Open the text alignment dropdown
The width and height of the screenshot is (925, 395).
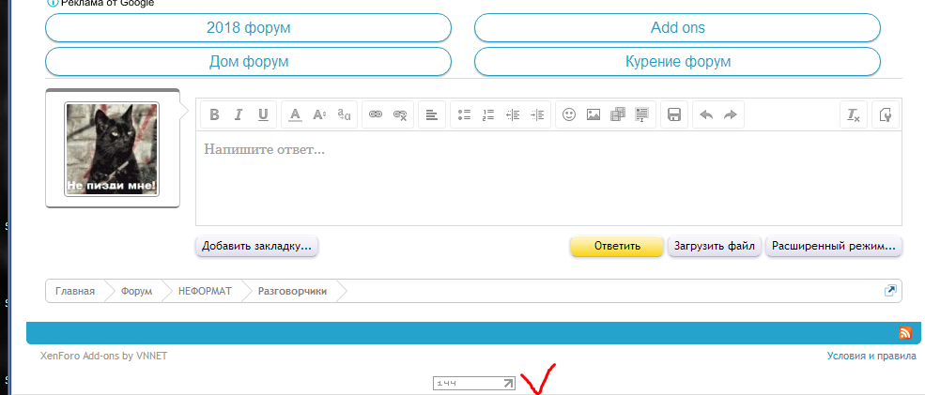pyautogui.click(x=432, y=114)
